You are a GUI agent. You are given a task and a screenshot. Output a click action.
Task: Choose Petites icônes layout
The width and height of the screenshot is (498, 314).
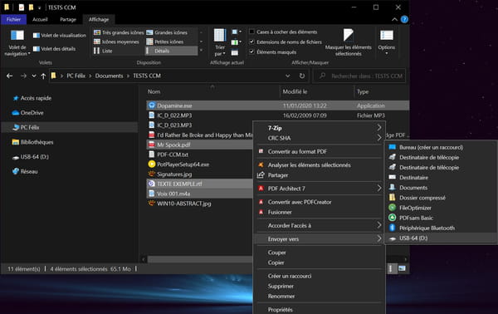click(165, 42)
